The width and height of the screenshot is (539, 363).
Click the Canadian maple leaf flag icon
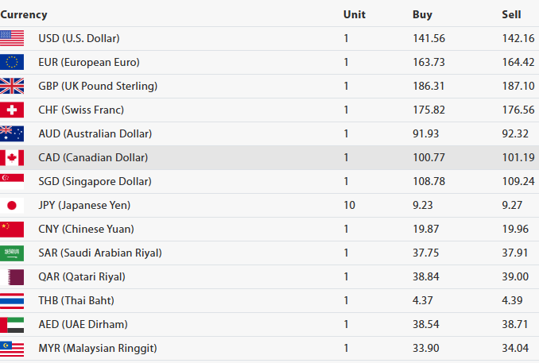click(12, 157)
